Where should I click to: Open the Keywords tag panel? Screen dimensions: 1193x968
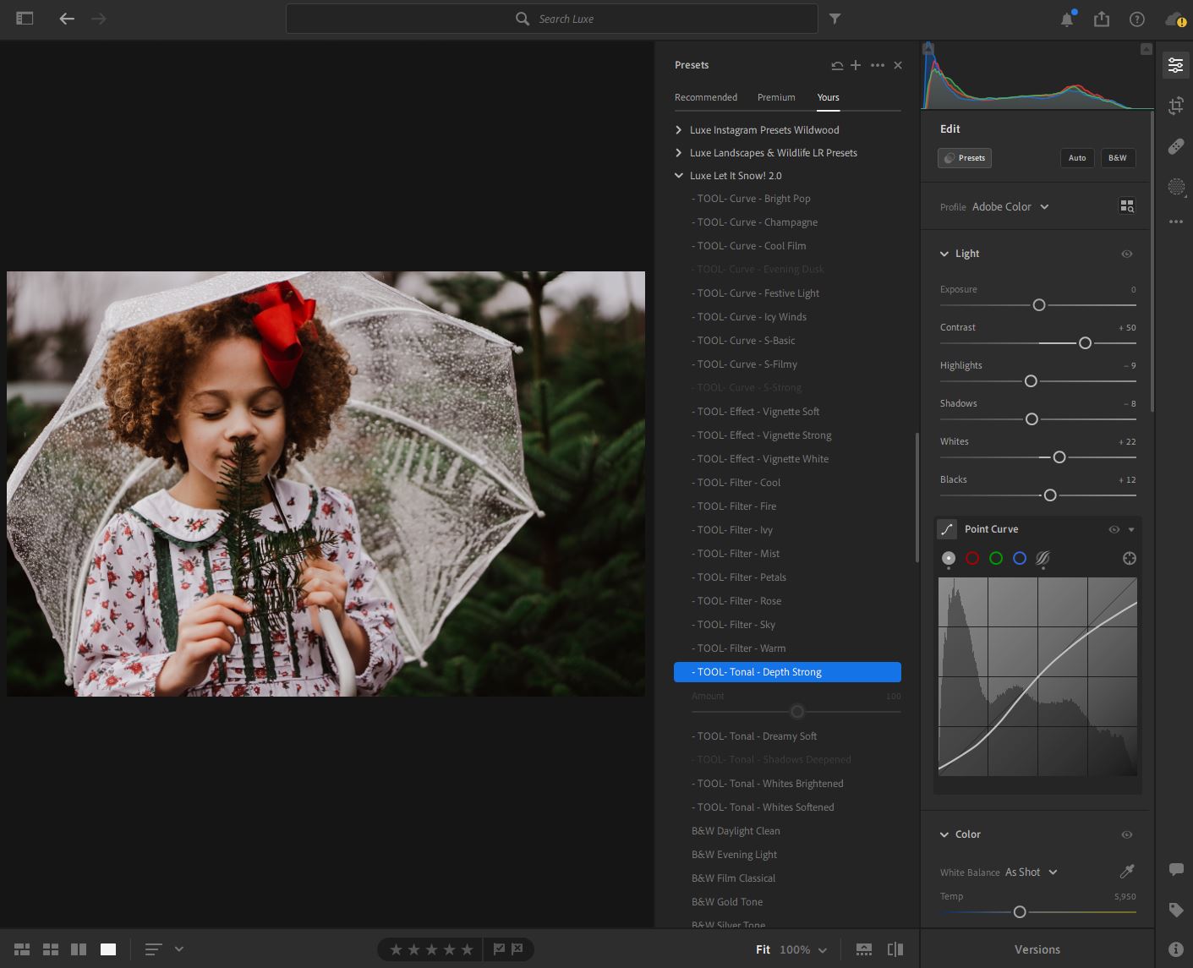pyautogui.click(x=1175, y=910)
